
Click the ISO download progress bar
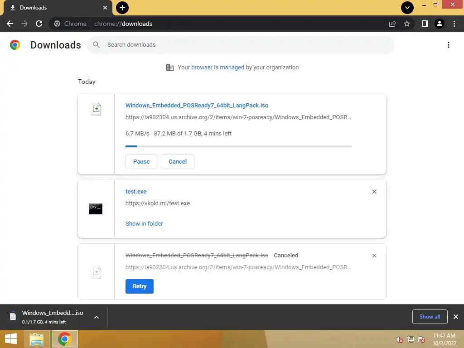[238, 146]
